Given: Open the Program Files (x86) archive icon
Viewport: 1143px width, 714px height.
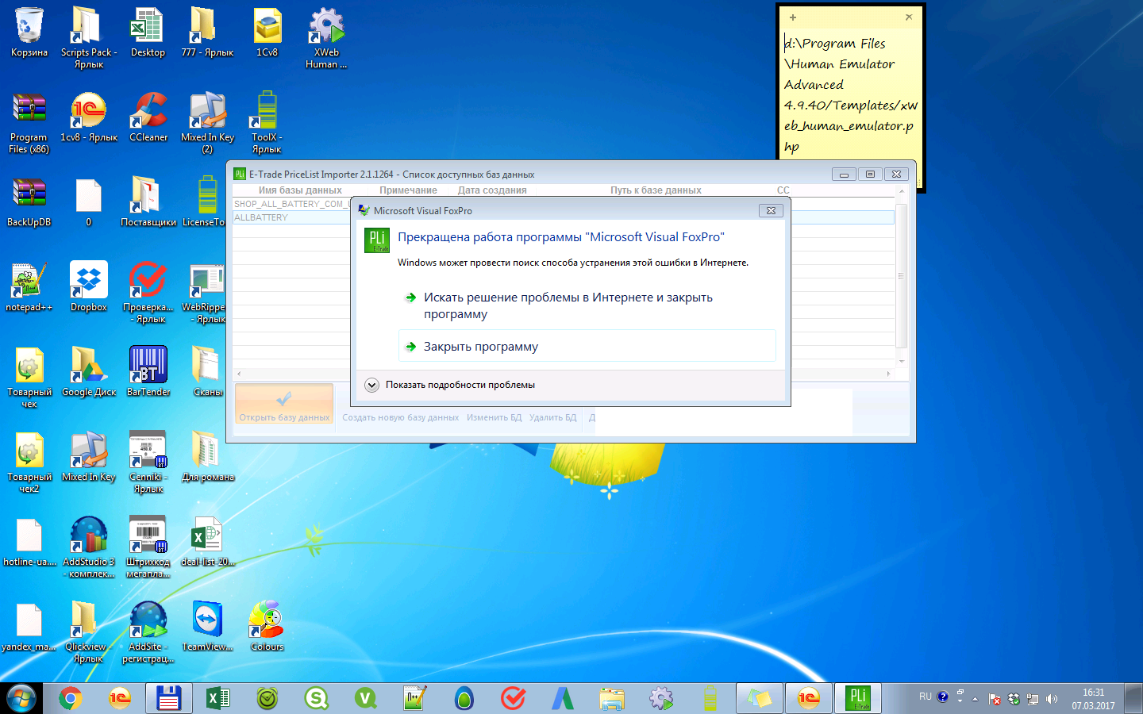Looking at the screenshot, I should point(29,123).
